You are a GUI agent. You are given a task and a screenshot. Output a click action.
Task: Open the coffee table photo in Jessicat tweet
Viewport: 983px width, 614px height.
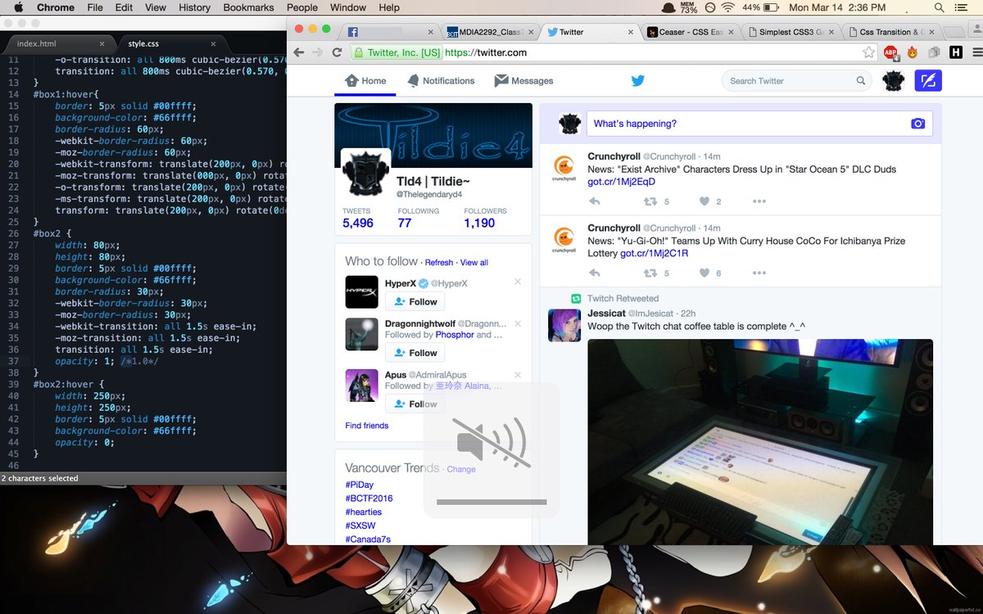pyautogui.click(x=760, y=442)
